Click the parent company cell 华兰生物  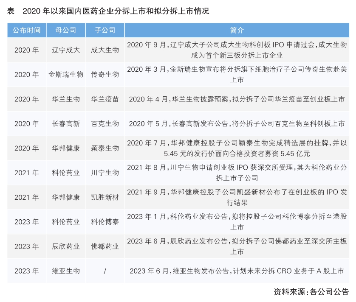65,99
